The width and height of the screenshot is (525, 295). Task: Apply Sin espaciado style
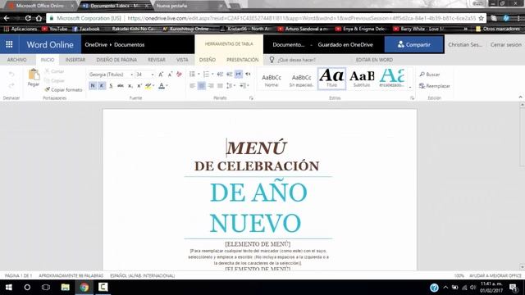[301, 80]
